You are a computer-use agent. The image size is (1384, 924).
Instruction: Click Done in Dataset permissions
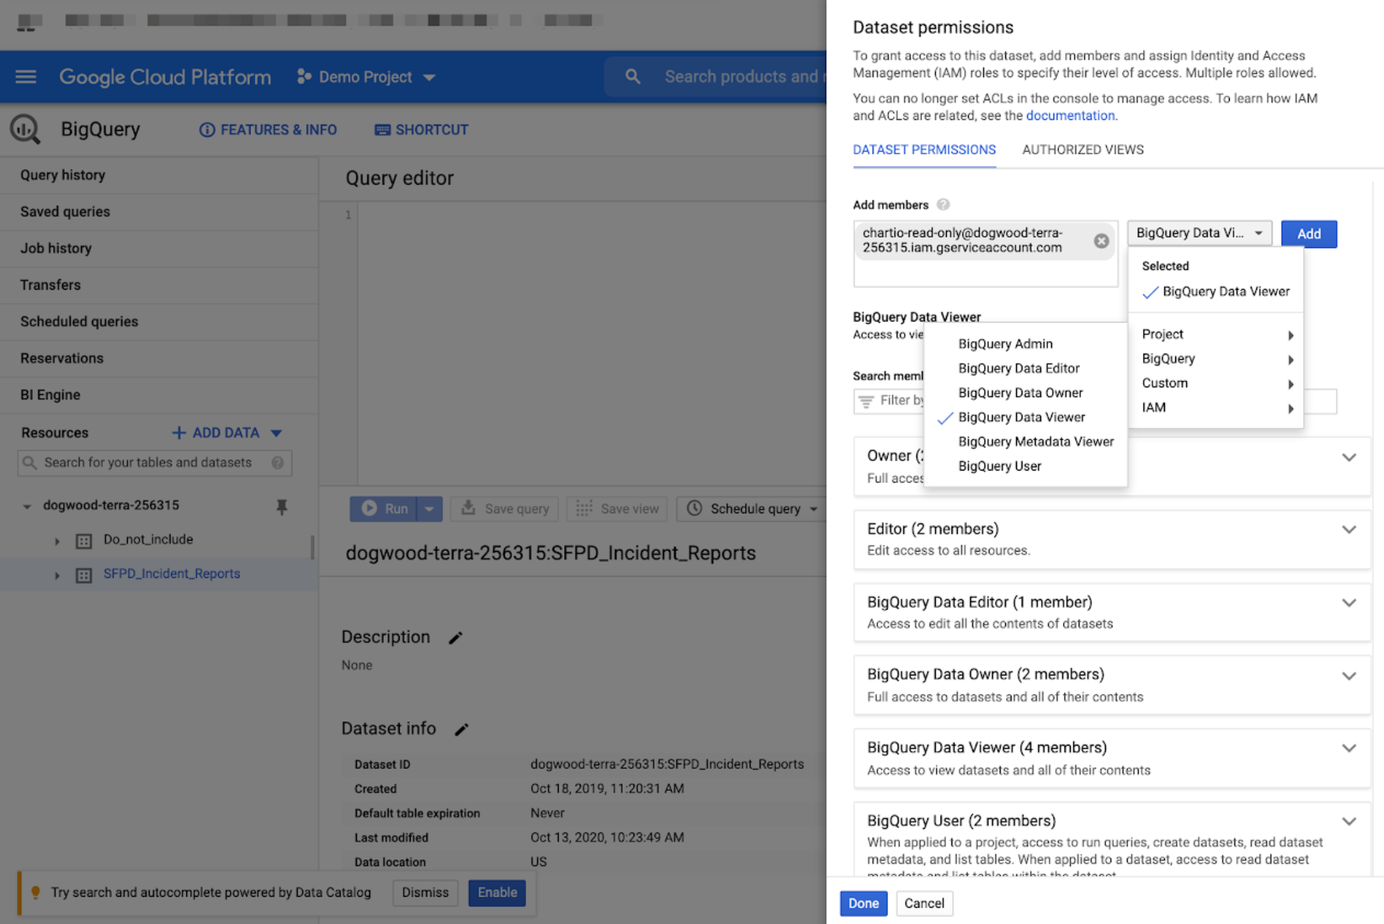pos(863,904)
